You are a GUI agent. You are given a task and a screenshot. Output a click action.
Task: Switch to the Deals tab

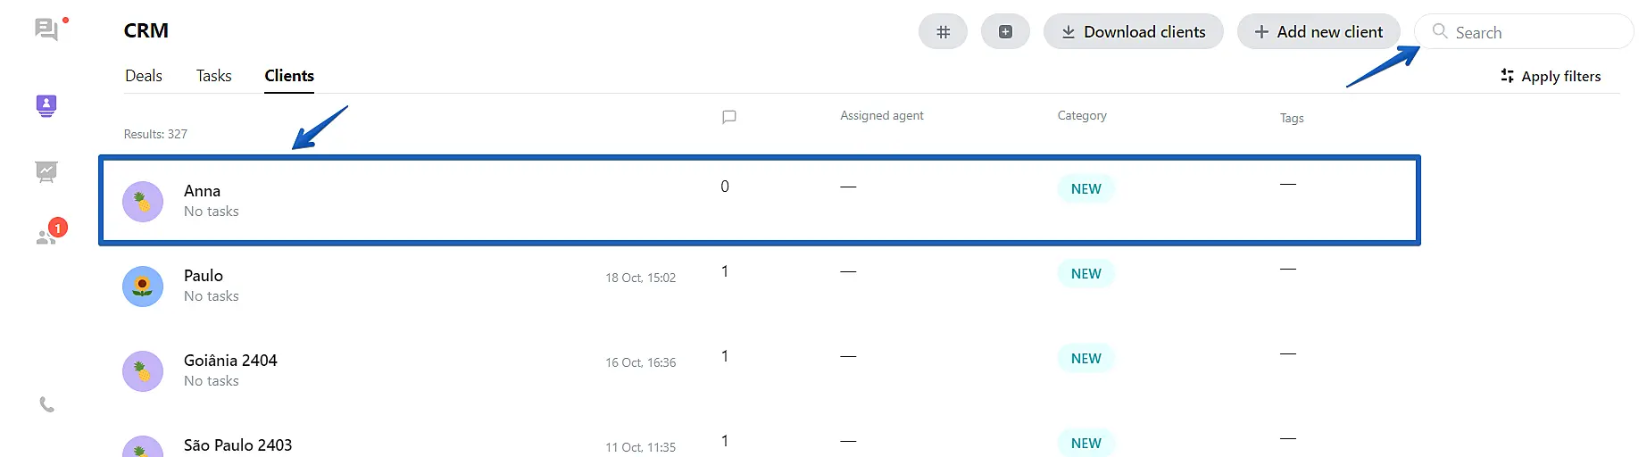pos(144,76)
